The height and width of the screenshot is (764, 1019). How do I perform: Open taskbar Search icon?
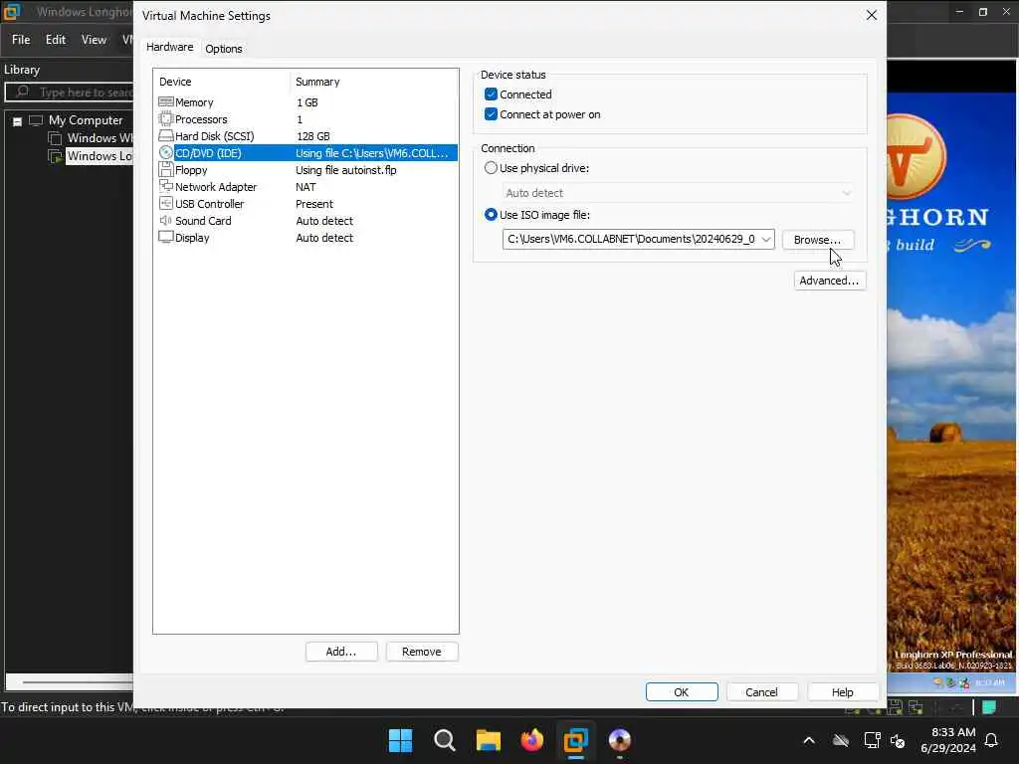click(445, 740)
